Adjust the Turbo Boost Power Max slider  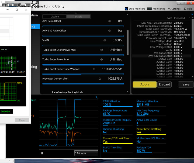tap(83, 65)
